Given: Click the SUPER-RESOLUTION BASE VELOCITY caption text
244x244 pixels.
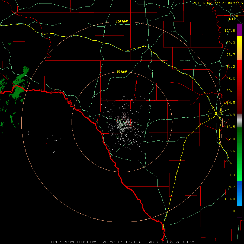Looking at the screenshot, I should (x=86, y=242).
